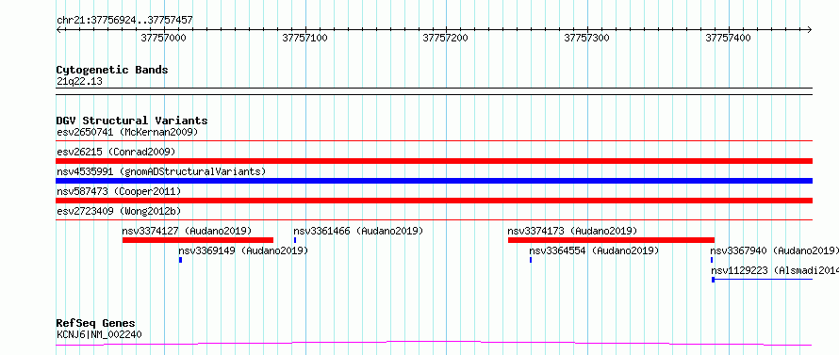
Task: Click ruler position 37757200
Action: pos(445,38)
